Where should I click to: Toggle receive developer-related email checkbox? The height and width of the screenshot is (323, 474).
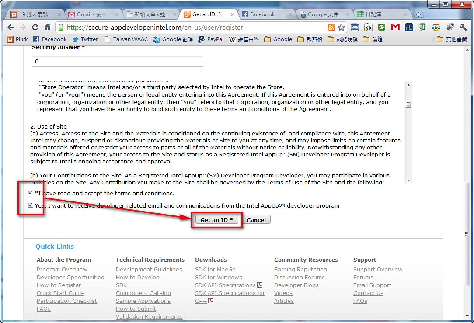coord(30,205)
